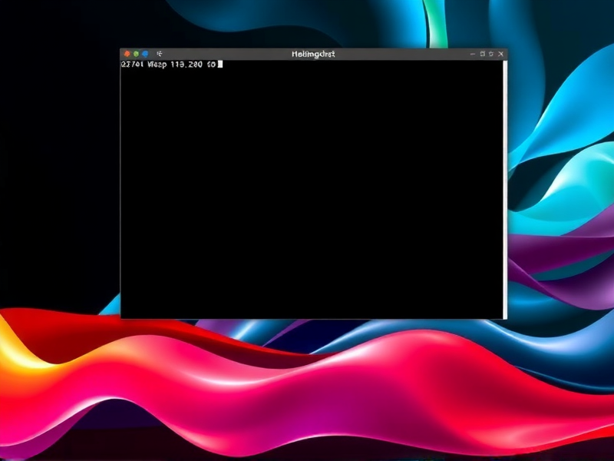Viewport: 614px width, 461px height.
Task: Click the blue circle in the title bar
Action: [144, 54]
